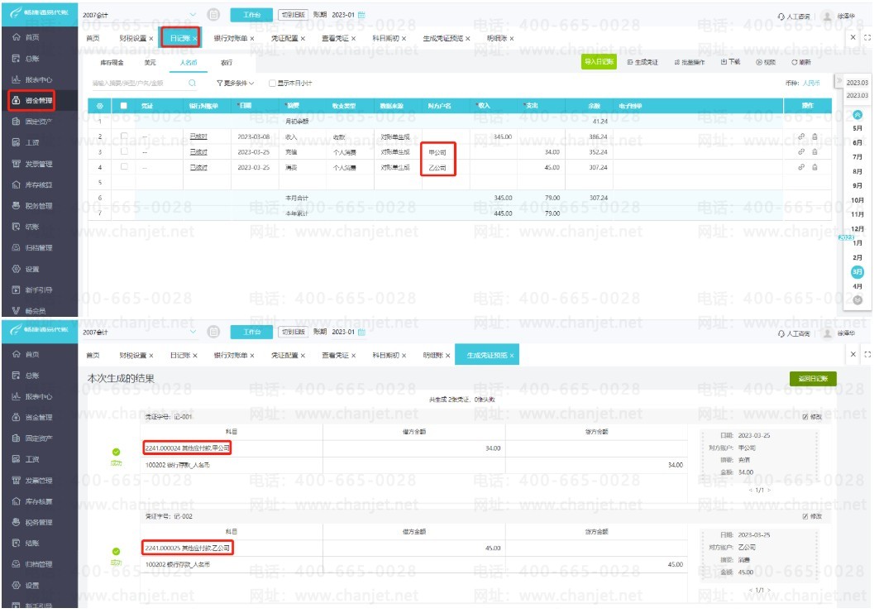
Task: Click the double-up arrow above 5月
Action: click(x=858, y=114)
